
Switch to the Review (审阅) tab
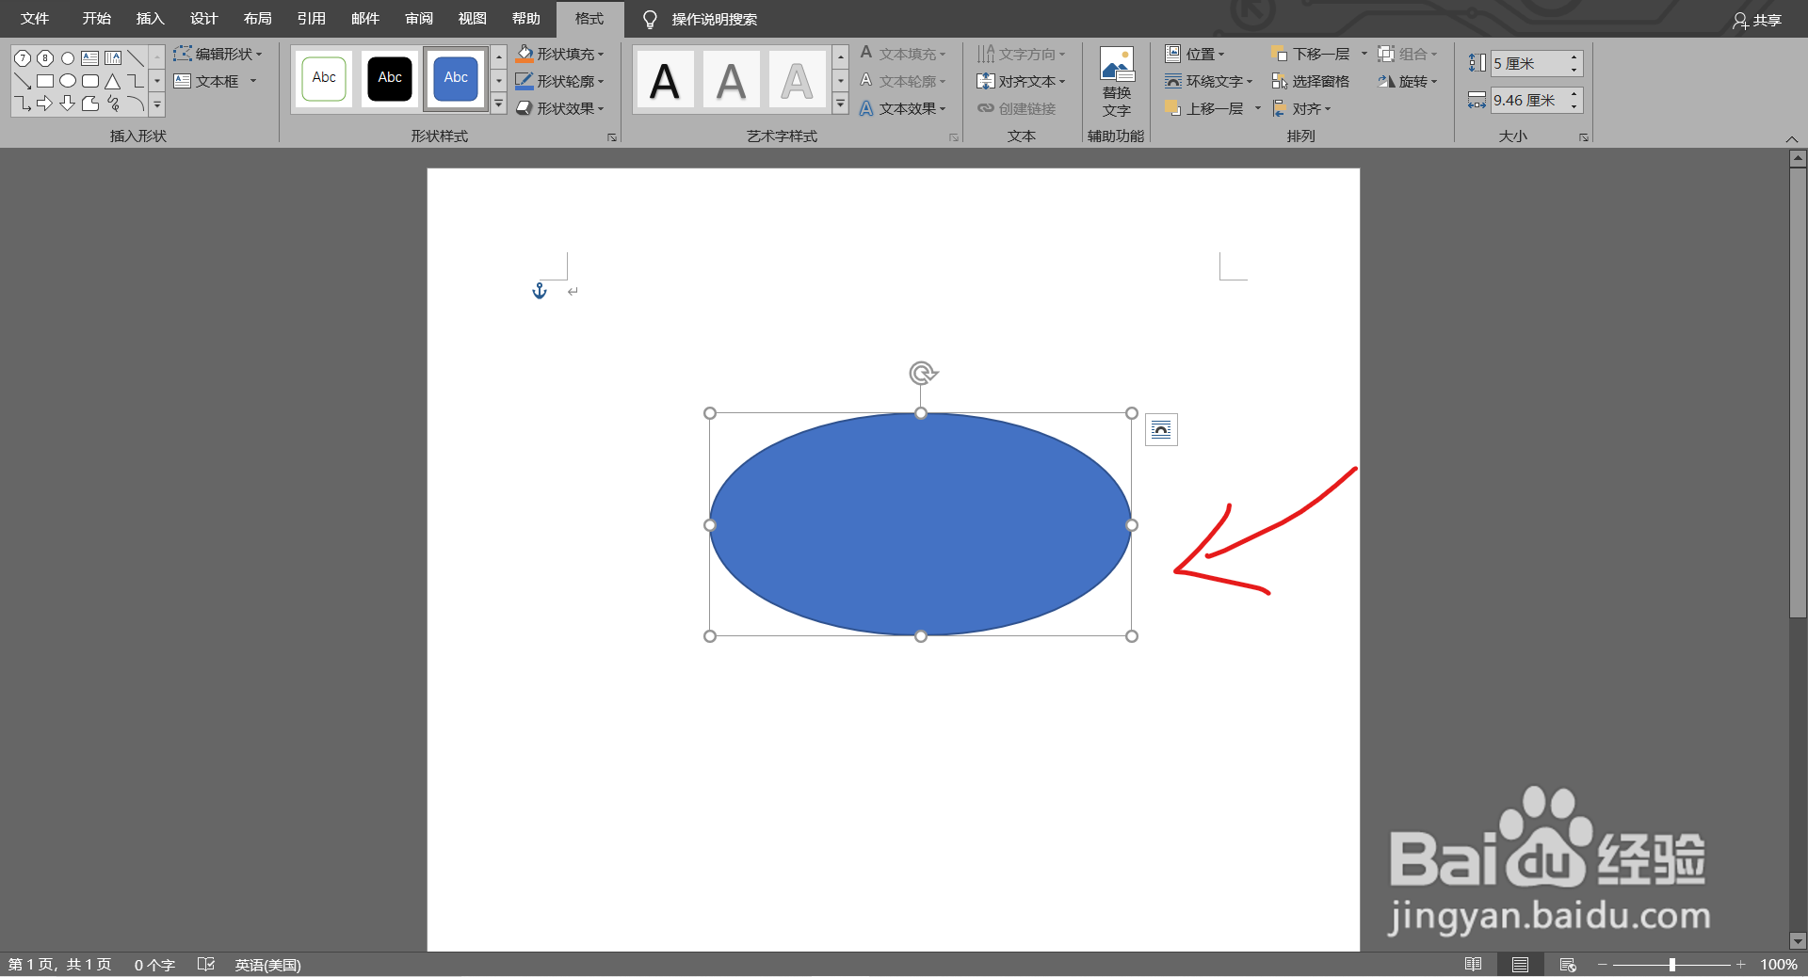tap(419, 19)
